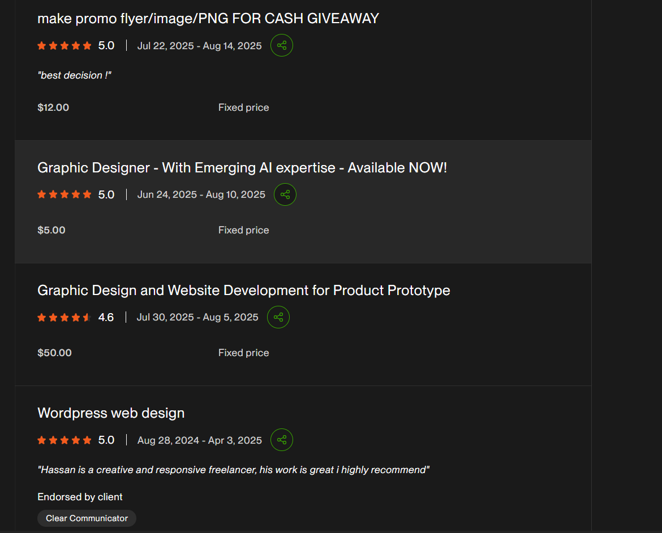Share the Wordpress web design review

(282, 440)
